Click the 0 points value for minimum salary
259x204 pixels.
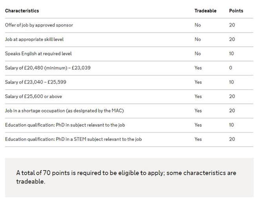[x=231, y=68]
